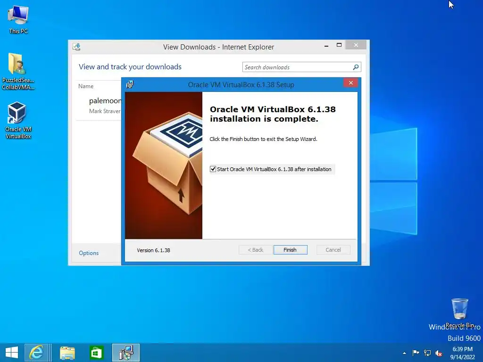Screen dimensions: 483x362
Task: Open File Explorer from the taskbar
Action: coord(67,353)
